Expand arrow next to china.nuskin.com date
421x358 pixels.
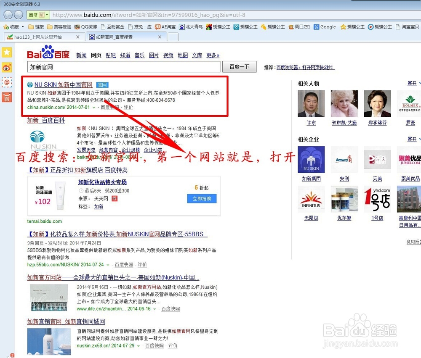(94, 108)
